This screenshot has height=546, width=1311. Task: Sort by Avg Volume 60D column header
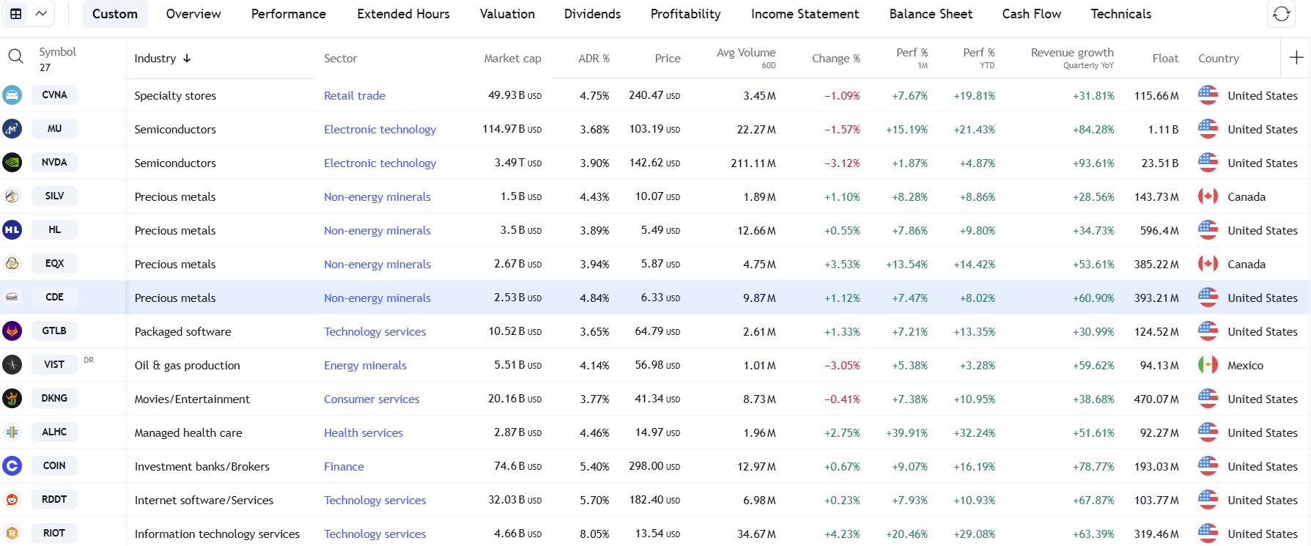coord(746,58)
